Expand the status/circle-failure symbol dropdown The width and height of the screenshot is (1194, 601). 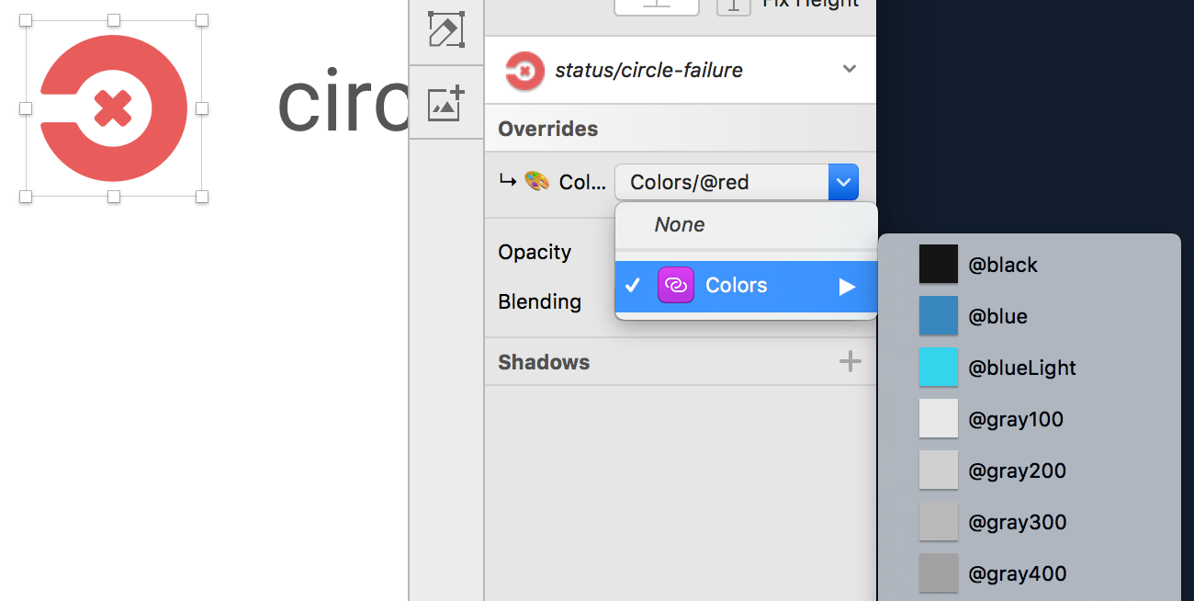(849, 70)
